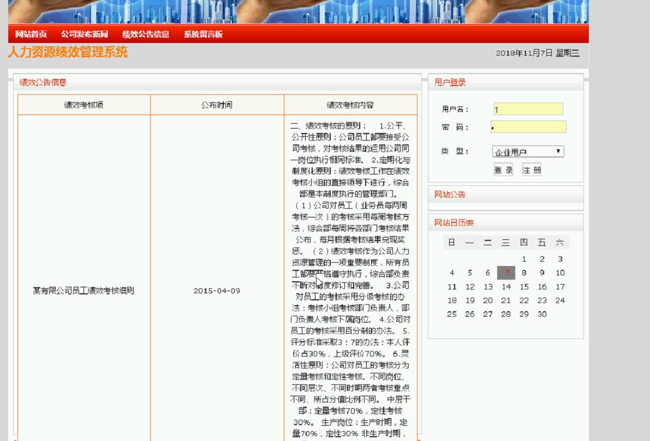The width and height of the screenshot is (650, 441).
Task: Select day 15 in the calendar
Action: (x=524, y=287)
